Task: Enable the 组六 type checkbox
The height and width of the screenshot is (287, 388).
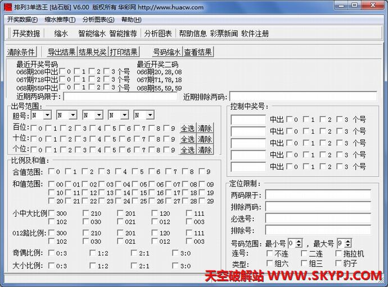Action: point(269,263)
